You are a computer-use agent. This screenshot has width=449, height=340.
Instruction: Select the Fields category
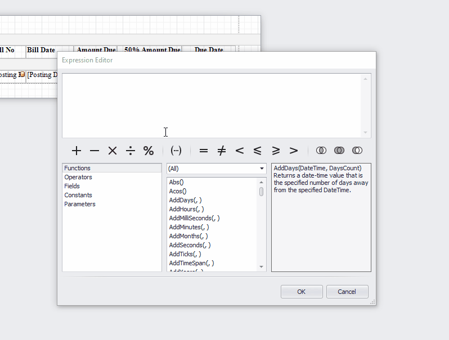111,186
